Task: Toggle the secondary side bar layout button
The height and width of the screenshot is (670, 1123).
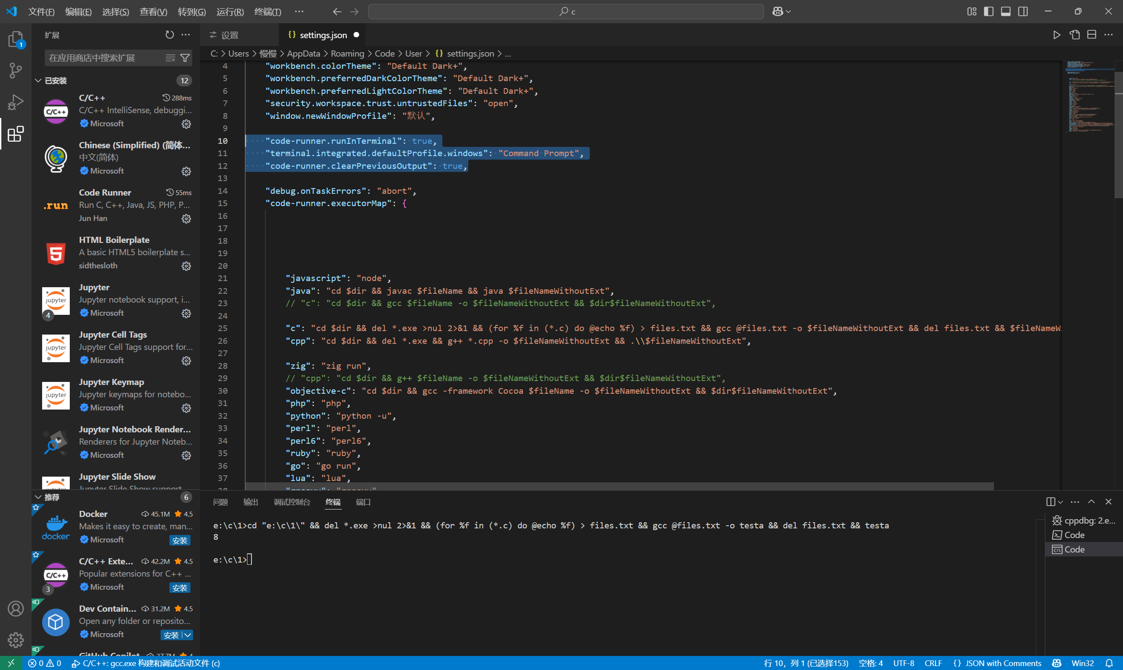Action: [1023, 11]
